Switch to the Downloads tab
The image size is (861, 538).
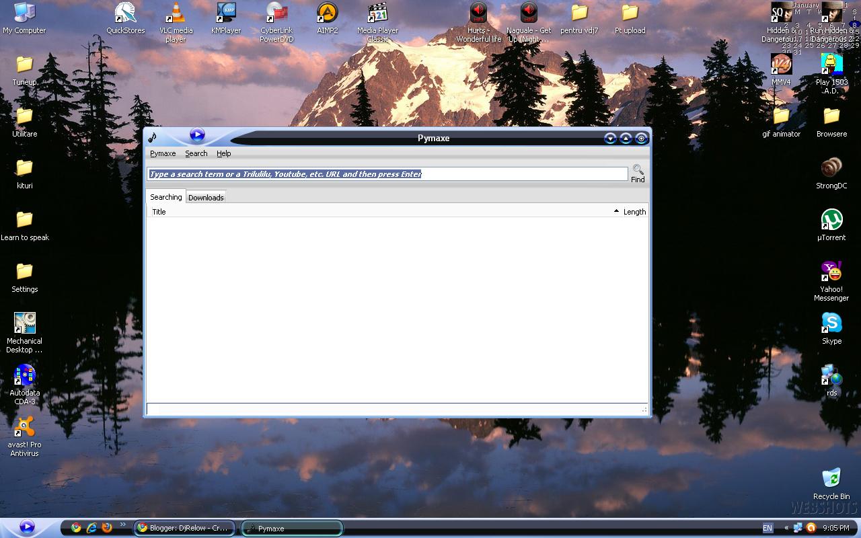(x=206, y=197)
